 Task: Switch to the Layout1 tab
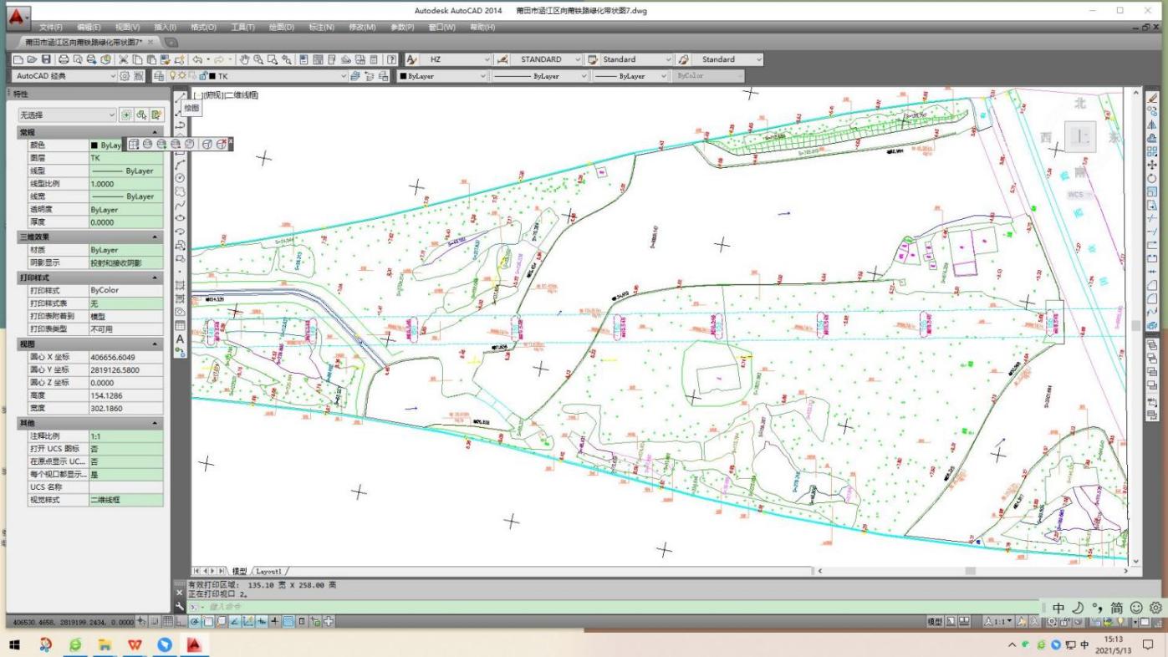click(x=268, y=571)
